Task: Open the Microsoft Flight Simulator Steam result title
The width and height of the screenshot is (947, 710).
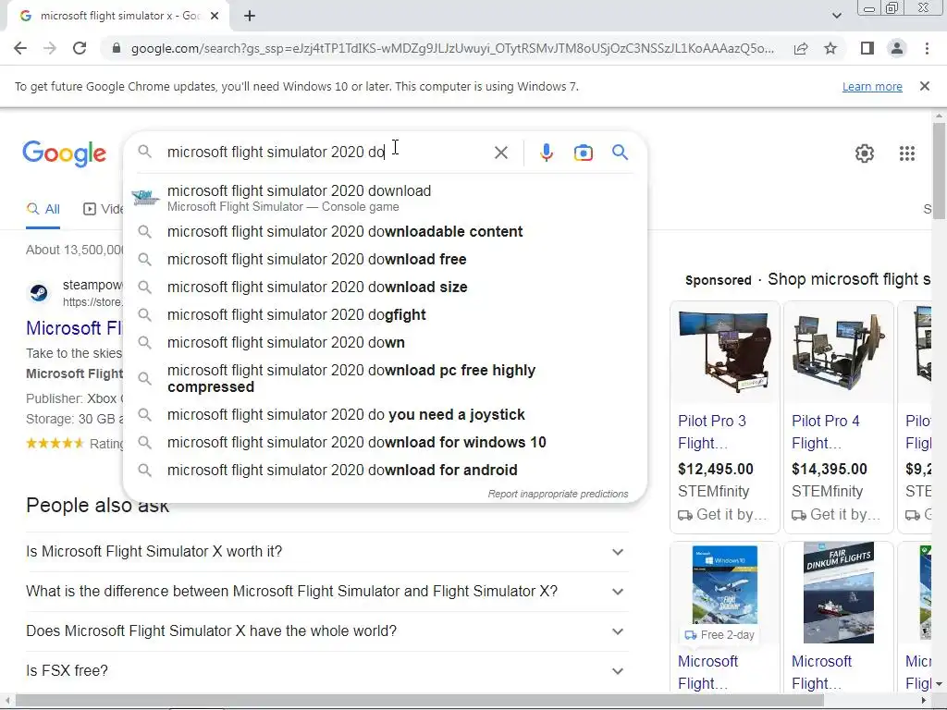Action: [74, 328]
